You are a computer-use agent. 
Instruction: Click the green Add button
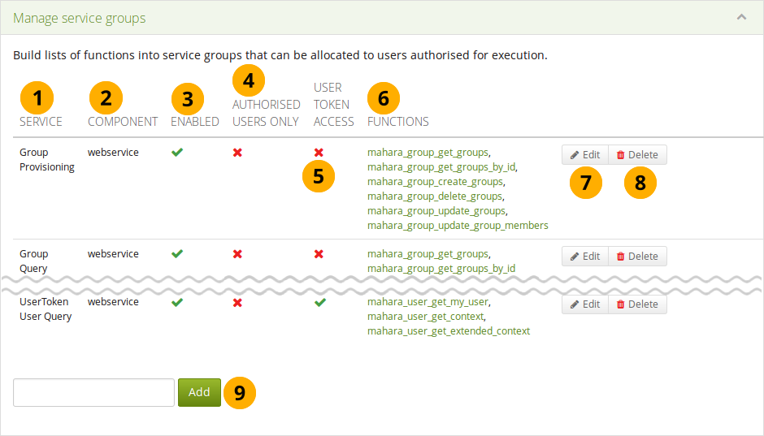[x=199, y=392]
